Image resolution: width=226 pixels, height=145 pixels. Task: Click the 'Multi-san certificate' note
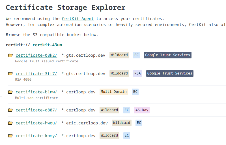pyautogui.click(x=36, y=98)
